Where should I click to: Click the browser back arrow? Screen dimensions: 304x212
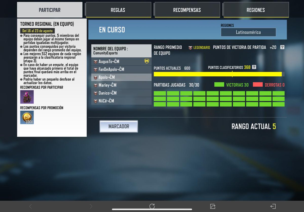31,206
